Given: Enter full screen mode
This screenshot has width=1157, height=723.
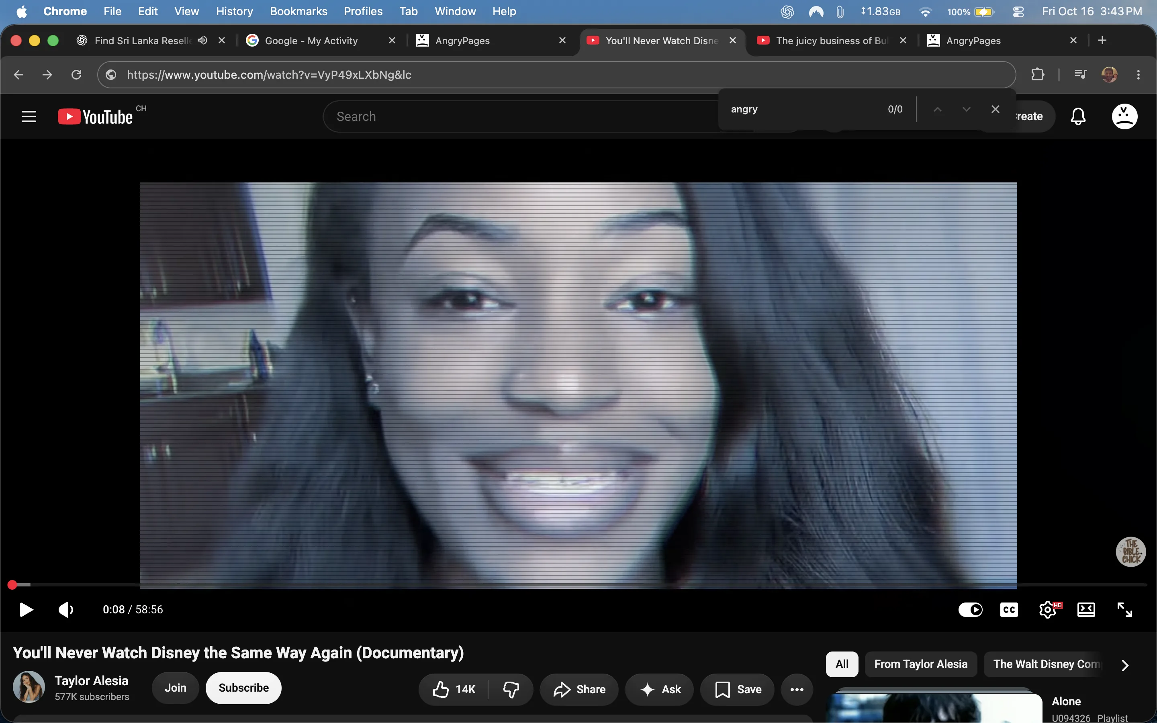Looking at the screenshot, I should [1124, 610].
